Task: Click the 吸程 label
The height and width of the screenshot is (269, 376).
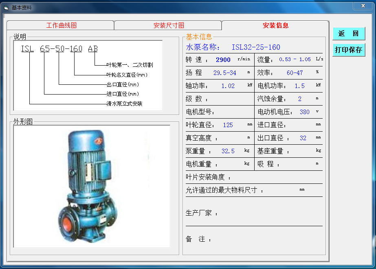Action: pos(268,164)
